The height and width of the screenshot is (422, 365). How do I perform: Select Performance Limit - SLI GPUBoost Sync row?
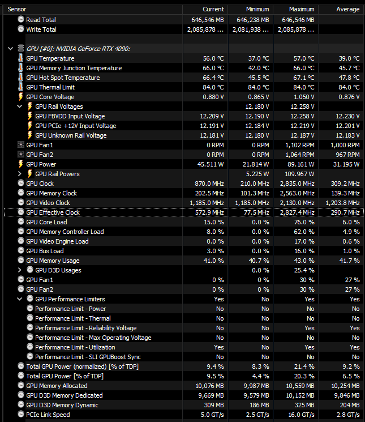click(184, 357)
